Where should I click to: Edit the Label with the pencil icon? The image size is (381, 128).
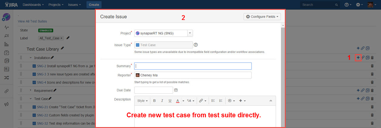click(68, 38)
